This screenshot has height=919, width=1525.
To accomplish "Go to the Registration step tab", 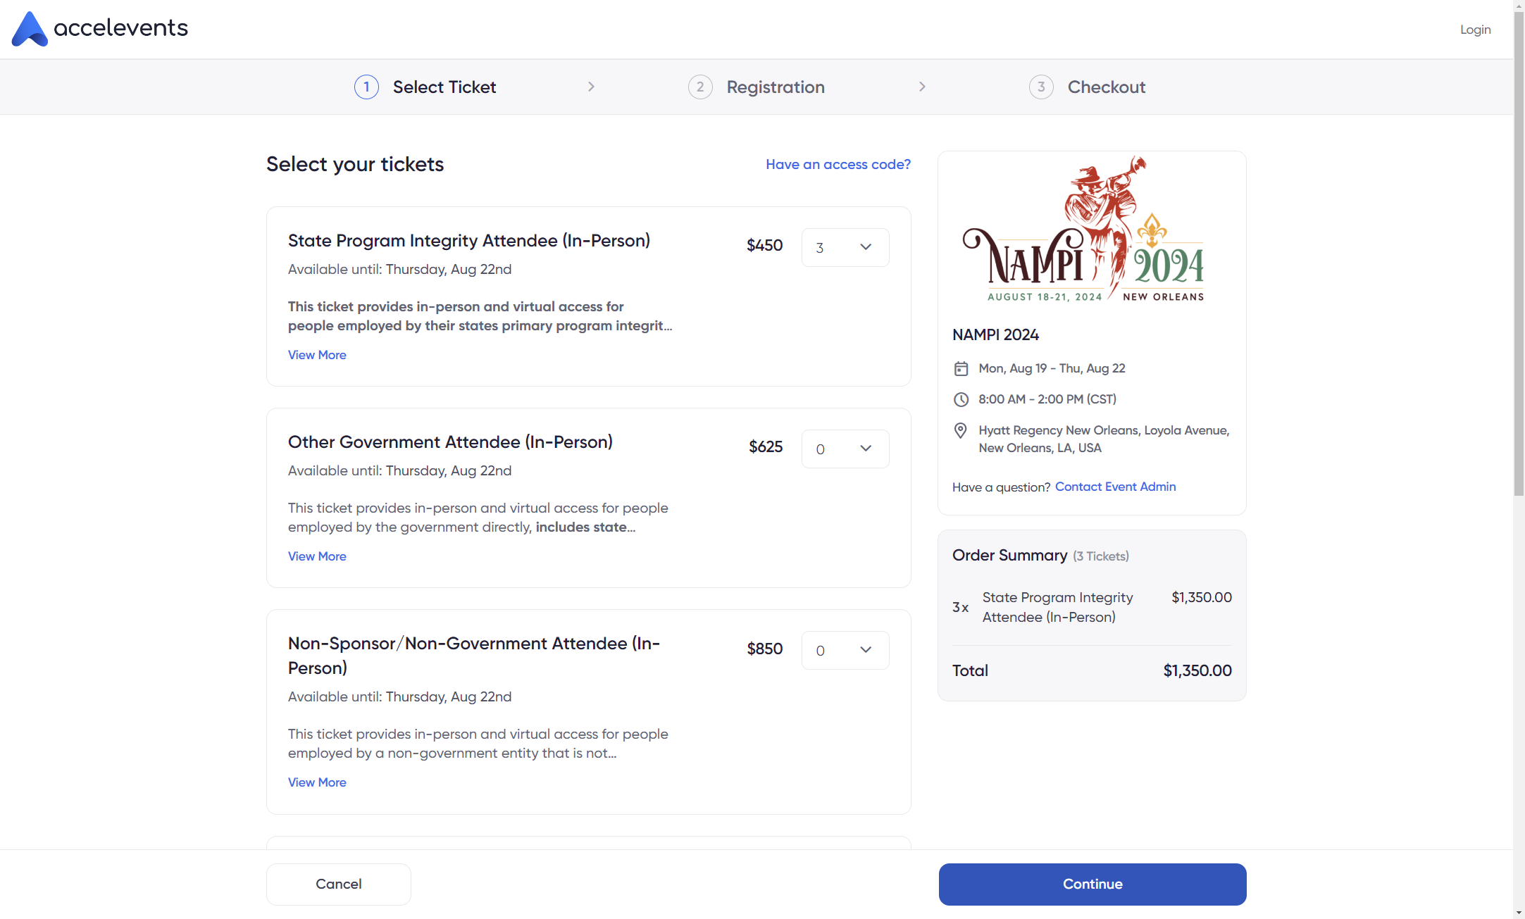I will [757, 87].
